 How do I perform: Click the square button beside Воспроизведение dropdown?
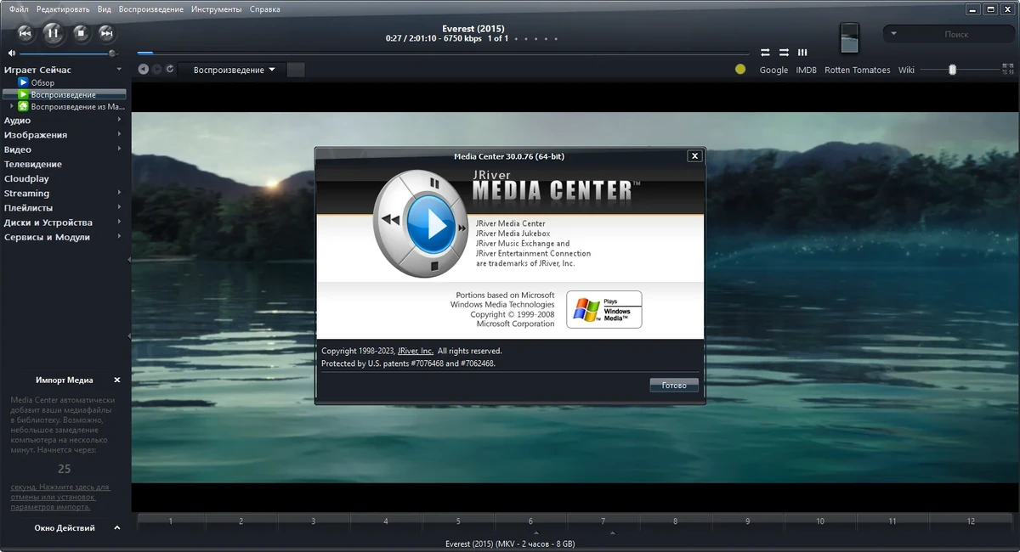(296, 70)
